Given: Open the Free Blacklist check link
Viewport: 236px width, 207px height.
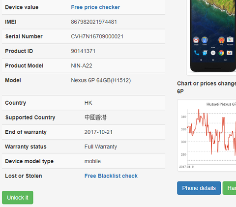Looking at the screenshot, I should pyautogui.click(x=111, y=176).
